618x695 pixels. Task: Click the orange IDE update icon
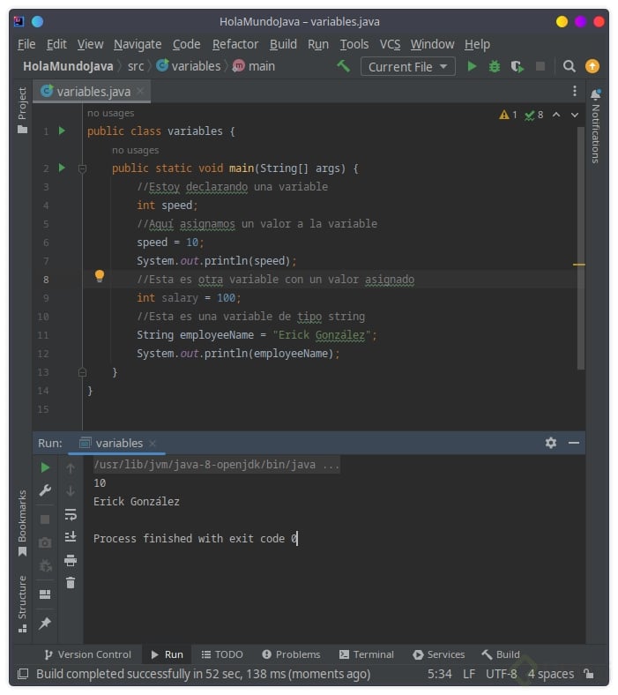592,66
